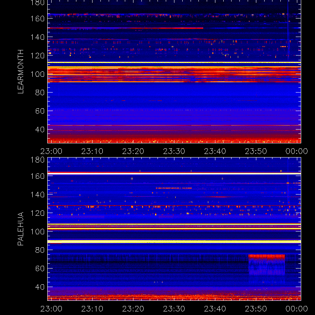
Task: Select the 00:00 label under the LEARMONTH plot
Action: click(x=297, y=151)
